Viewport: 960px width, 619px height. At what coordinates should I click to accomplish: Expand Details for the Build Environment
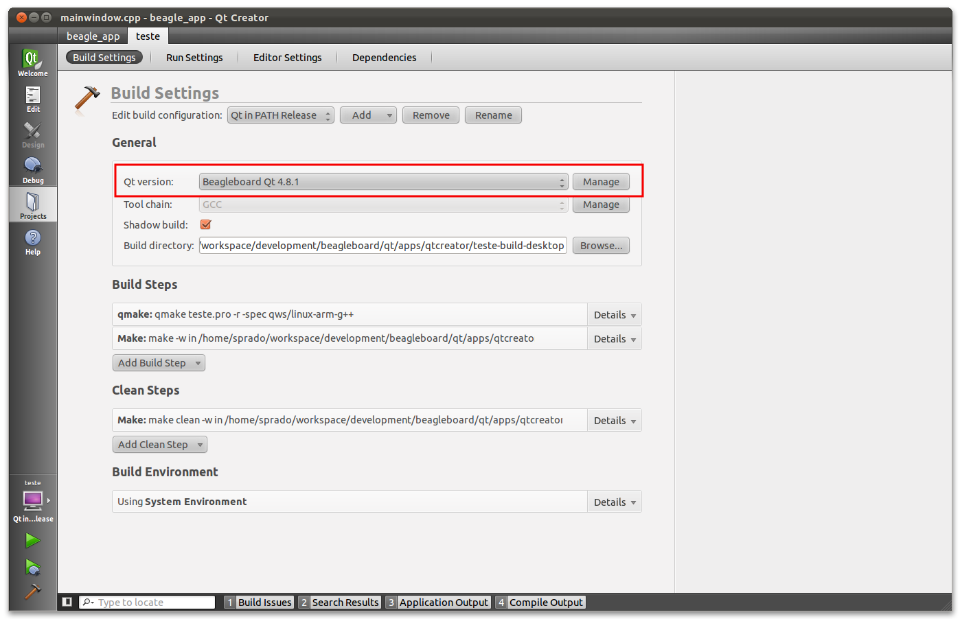[x=614, y=502]
